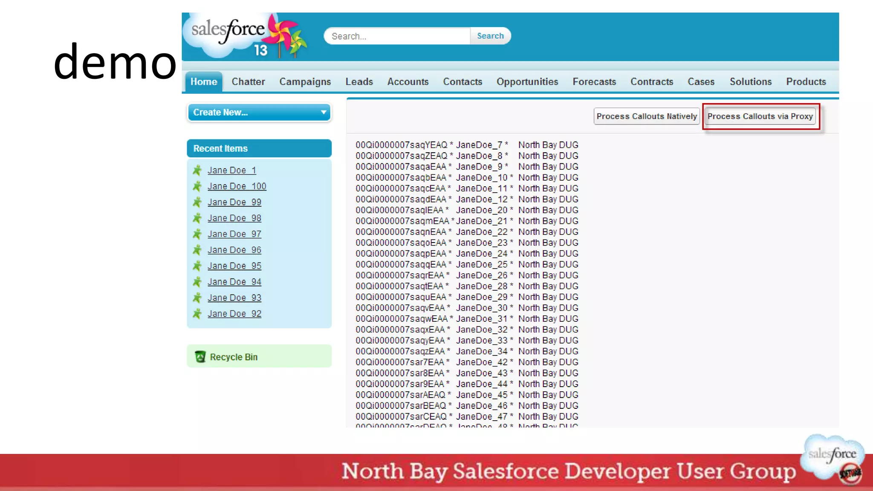The width and height of the screenshot is (873, 491).
Task: Select the Chatter tab
Action: [248, 82]
